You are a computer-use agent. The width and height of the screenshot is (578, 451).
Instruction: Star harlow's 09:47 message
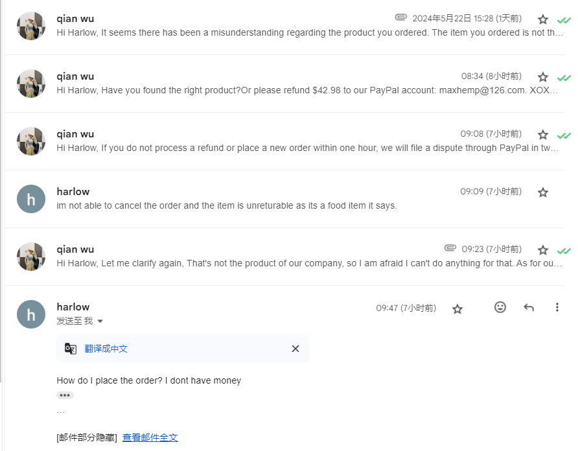[x=457, y=309]
